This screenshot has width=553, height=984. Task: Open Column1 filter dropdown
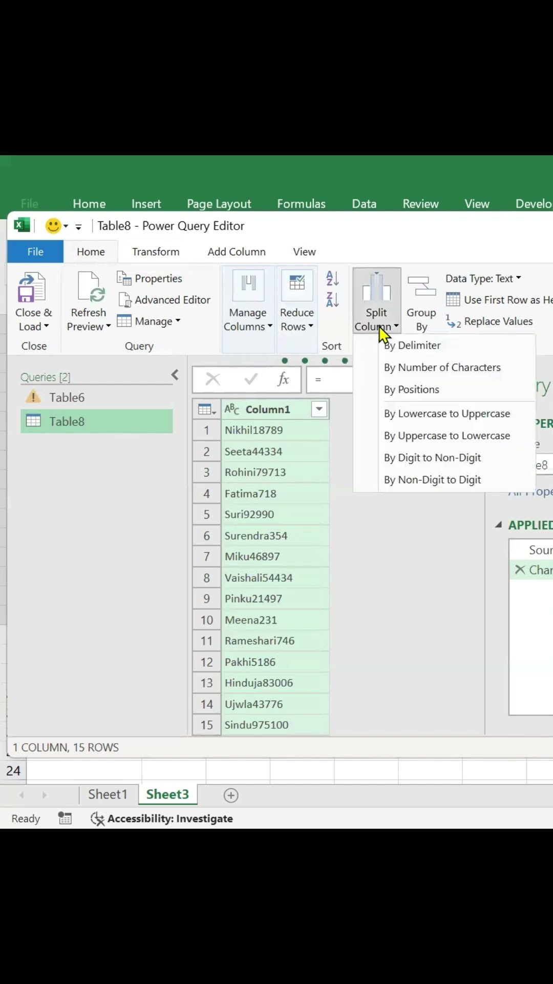tap(319, 409)
